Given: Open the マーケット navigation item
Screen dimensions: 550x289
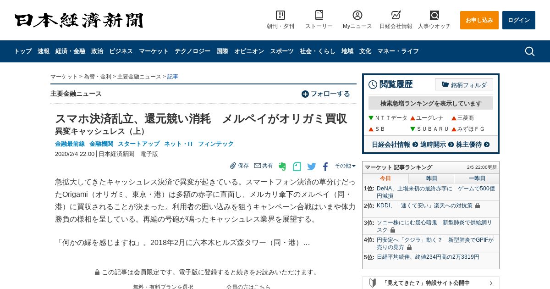Looking at the screenshot, I should [x=154, y=51].
